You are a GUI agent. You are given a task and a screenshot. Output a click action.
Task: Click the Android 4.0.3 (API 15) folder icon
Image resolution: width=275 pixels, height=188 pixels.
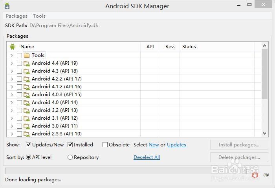(x=27, y=95)
